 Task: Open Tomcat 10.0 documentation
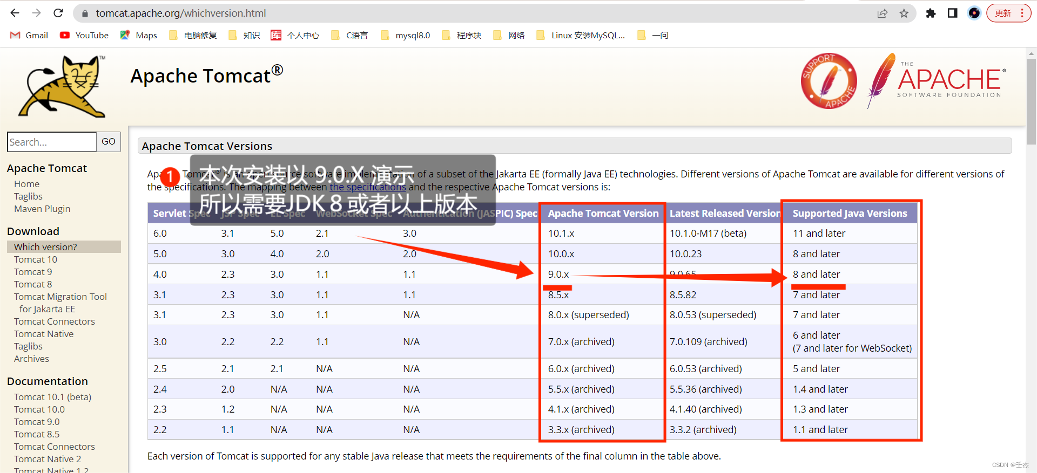[39, 409]
